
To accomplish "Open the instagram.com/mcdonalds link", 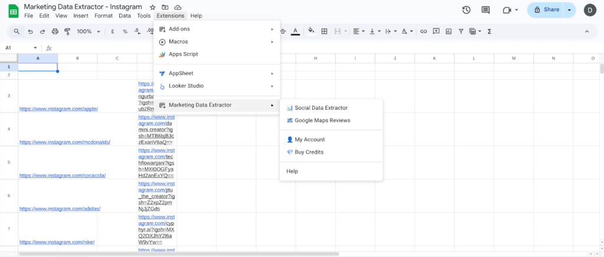I will coord(65,142).
